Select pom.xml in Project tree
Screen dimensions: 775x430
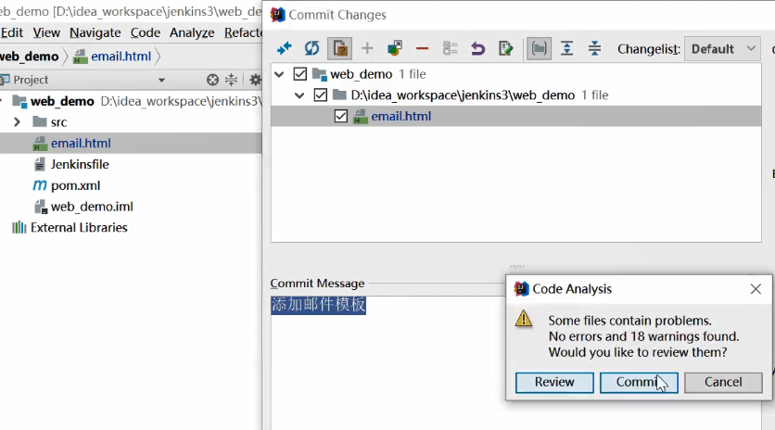75,185
